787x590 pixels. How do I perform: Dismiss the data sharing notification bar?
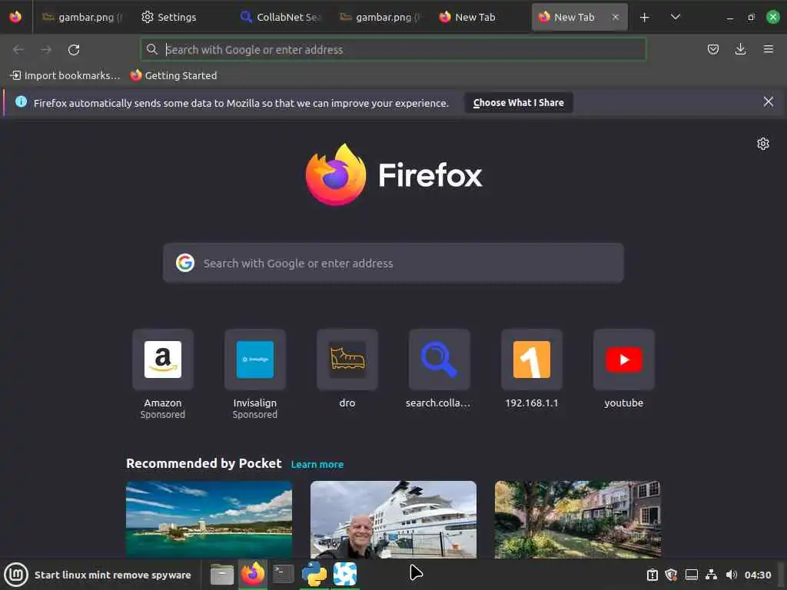coord(768,102)
